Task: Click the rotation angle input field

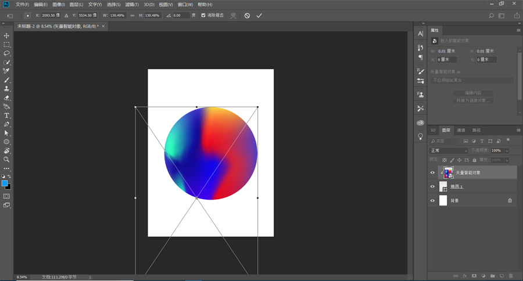Action: click(x=181, y=16)
